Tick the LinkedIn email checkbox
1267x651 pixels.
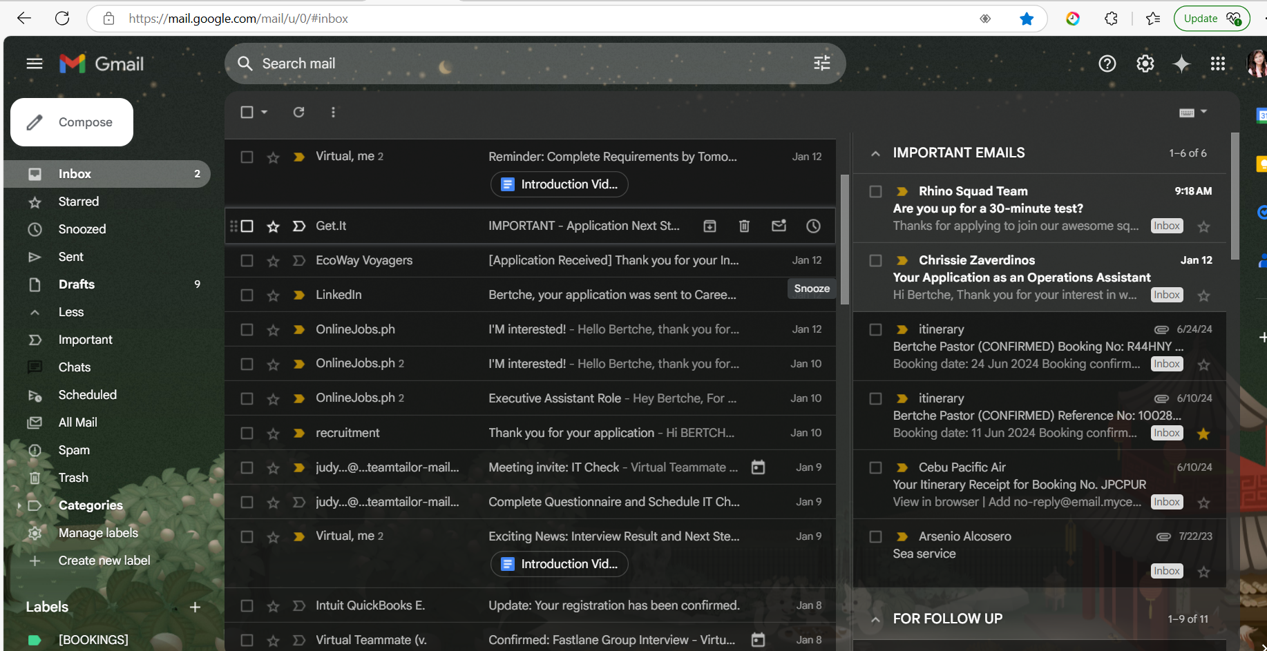point(247,295)
